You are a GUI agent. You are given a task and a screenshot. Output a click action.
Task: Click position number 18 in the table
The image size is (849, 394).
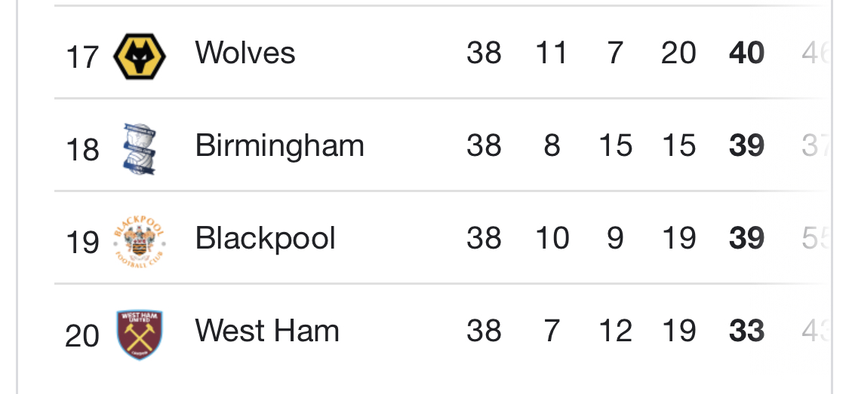pyautogui.click(x=82, y=150)
